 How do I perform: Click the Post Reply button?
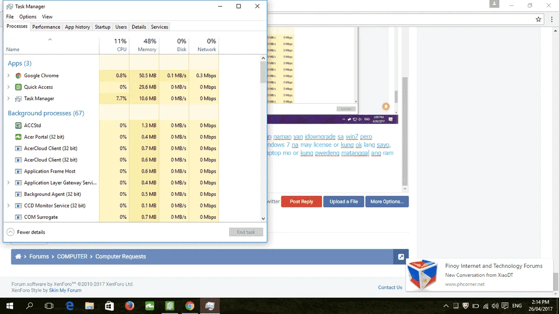click(x=301, y=201)
